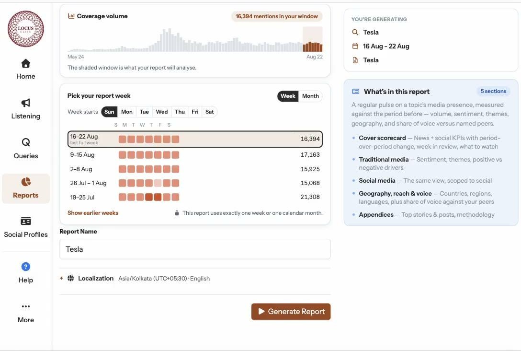Viewport: 521px width, 351px height.
Task: Click the Generate Report button
Action: 291,311
